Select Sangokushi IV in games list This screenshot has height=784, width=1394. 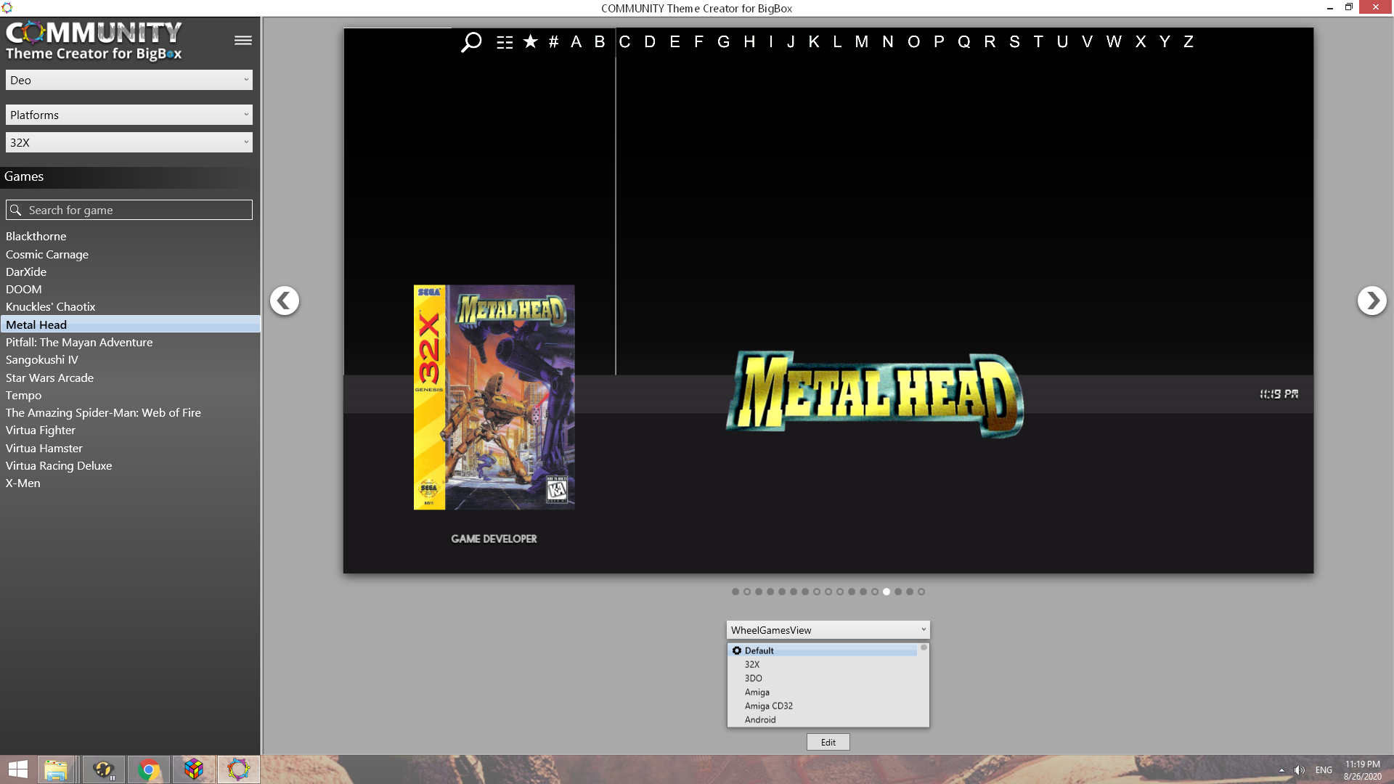(130, 359)
